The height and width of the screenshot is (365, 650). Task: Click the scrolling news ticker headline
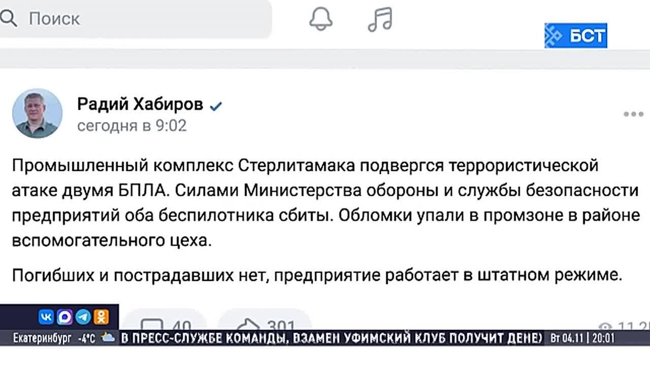click(x=330, y=338)
